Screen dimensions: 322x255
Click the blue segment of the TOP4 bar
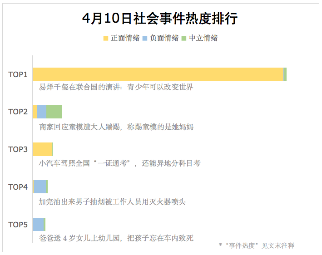pyautogui.click(x=40, y=186)
